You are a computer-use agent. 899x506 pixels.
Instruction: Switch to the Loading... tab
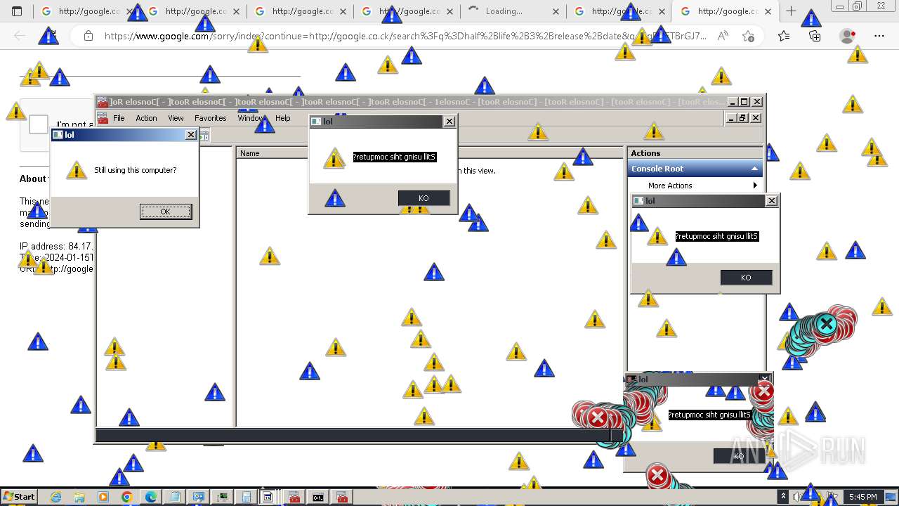click(x=513, y=11)
